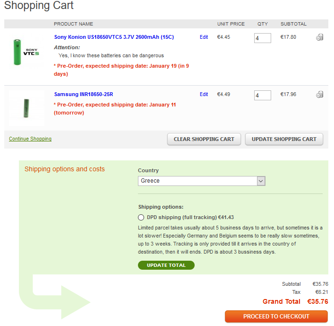Open Sony Konion US18650VTC5 product link

pos(114,37)
